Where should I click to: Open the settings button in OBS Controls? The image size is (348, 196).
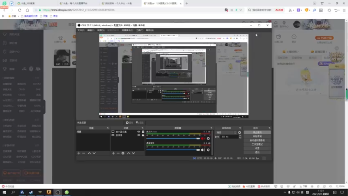257,148
